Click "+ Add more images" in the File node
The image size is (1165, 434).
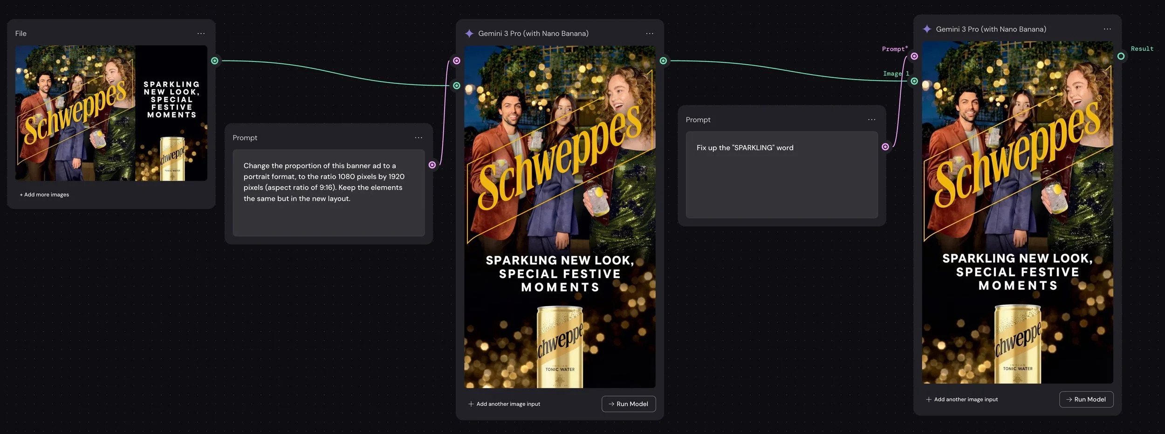(x=44, y=195)
